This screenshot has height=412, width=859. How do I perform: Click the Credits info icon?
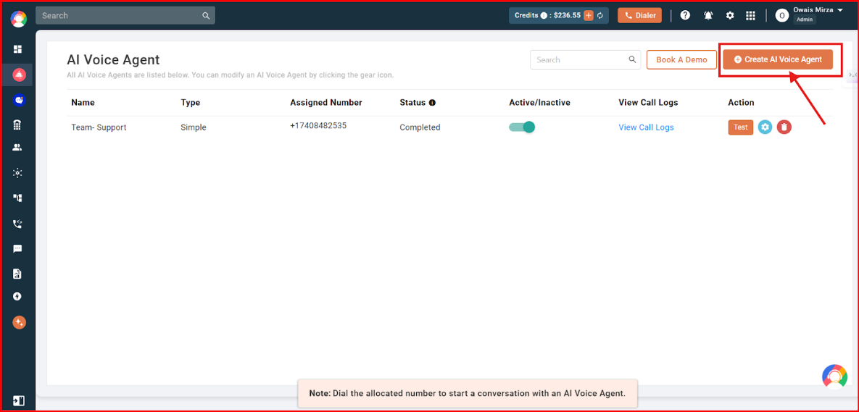click(x=544, y=16)
